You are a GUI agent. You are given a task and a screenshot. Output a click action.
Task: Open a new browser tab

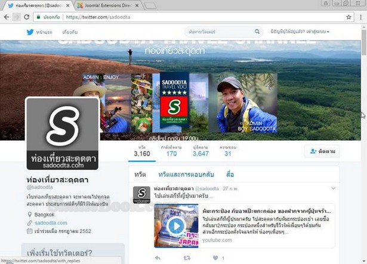(x=150, y=6)
